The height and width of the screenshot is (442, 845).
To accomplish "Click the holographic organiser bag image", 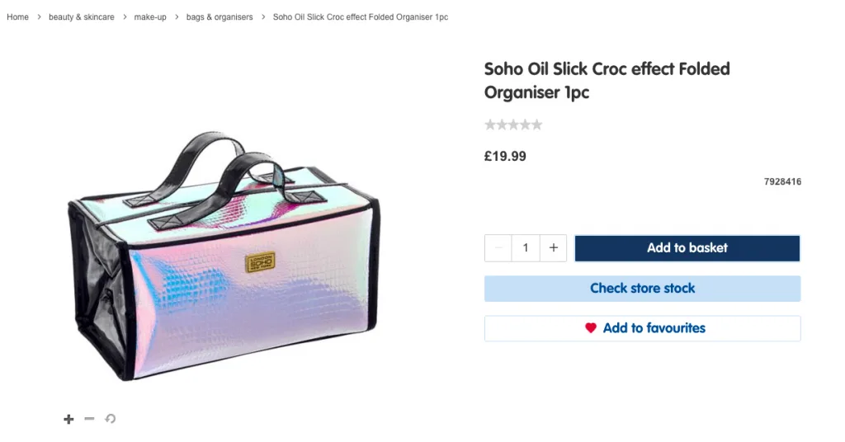I will 223,256.
